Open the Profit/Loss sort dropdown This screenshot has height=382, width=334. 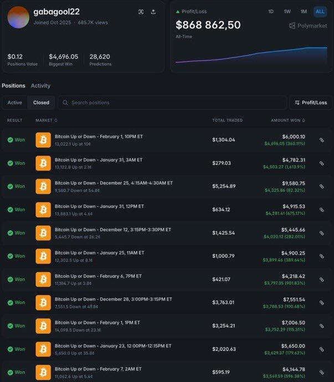coord(311,103)
